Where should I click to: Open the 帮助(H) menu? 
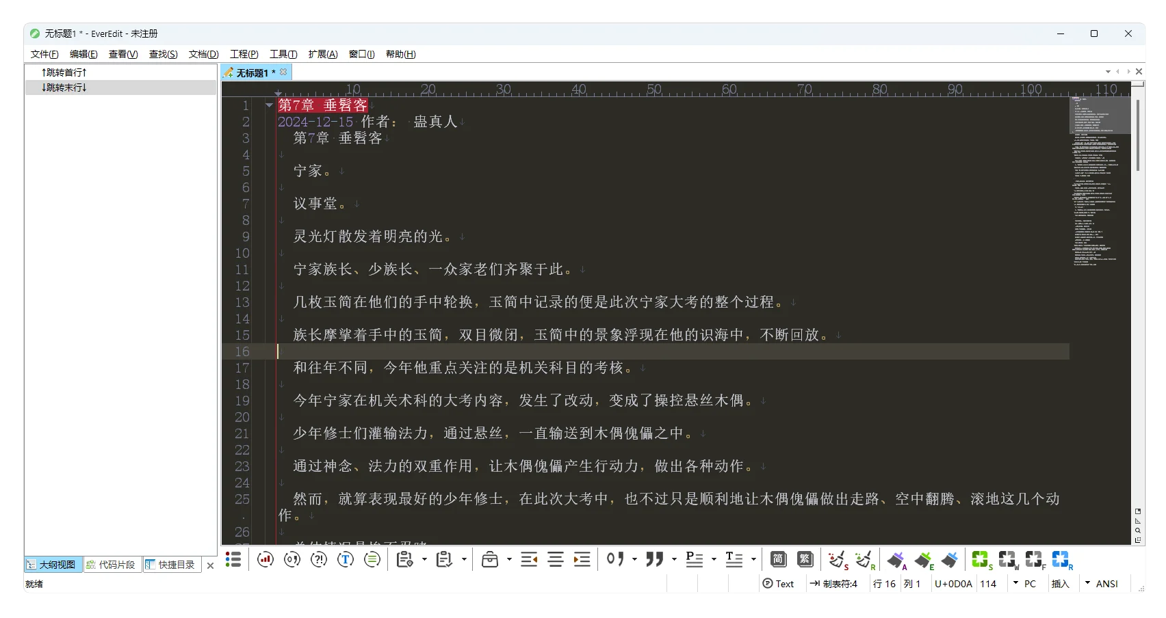[x=401, y=54]
